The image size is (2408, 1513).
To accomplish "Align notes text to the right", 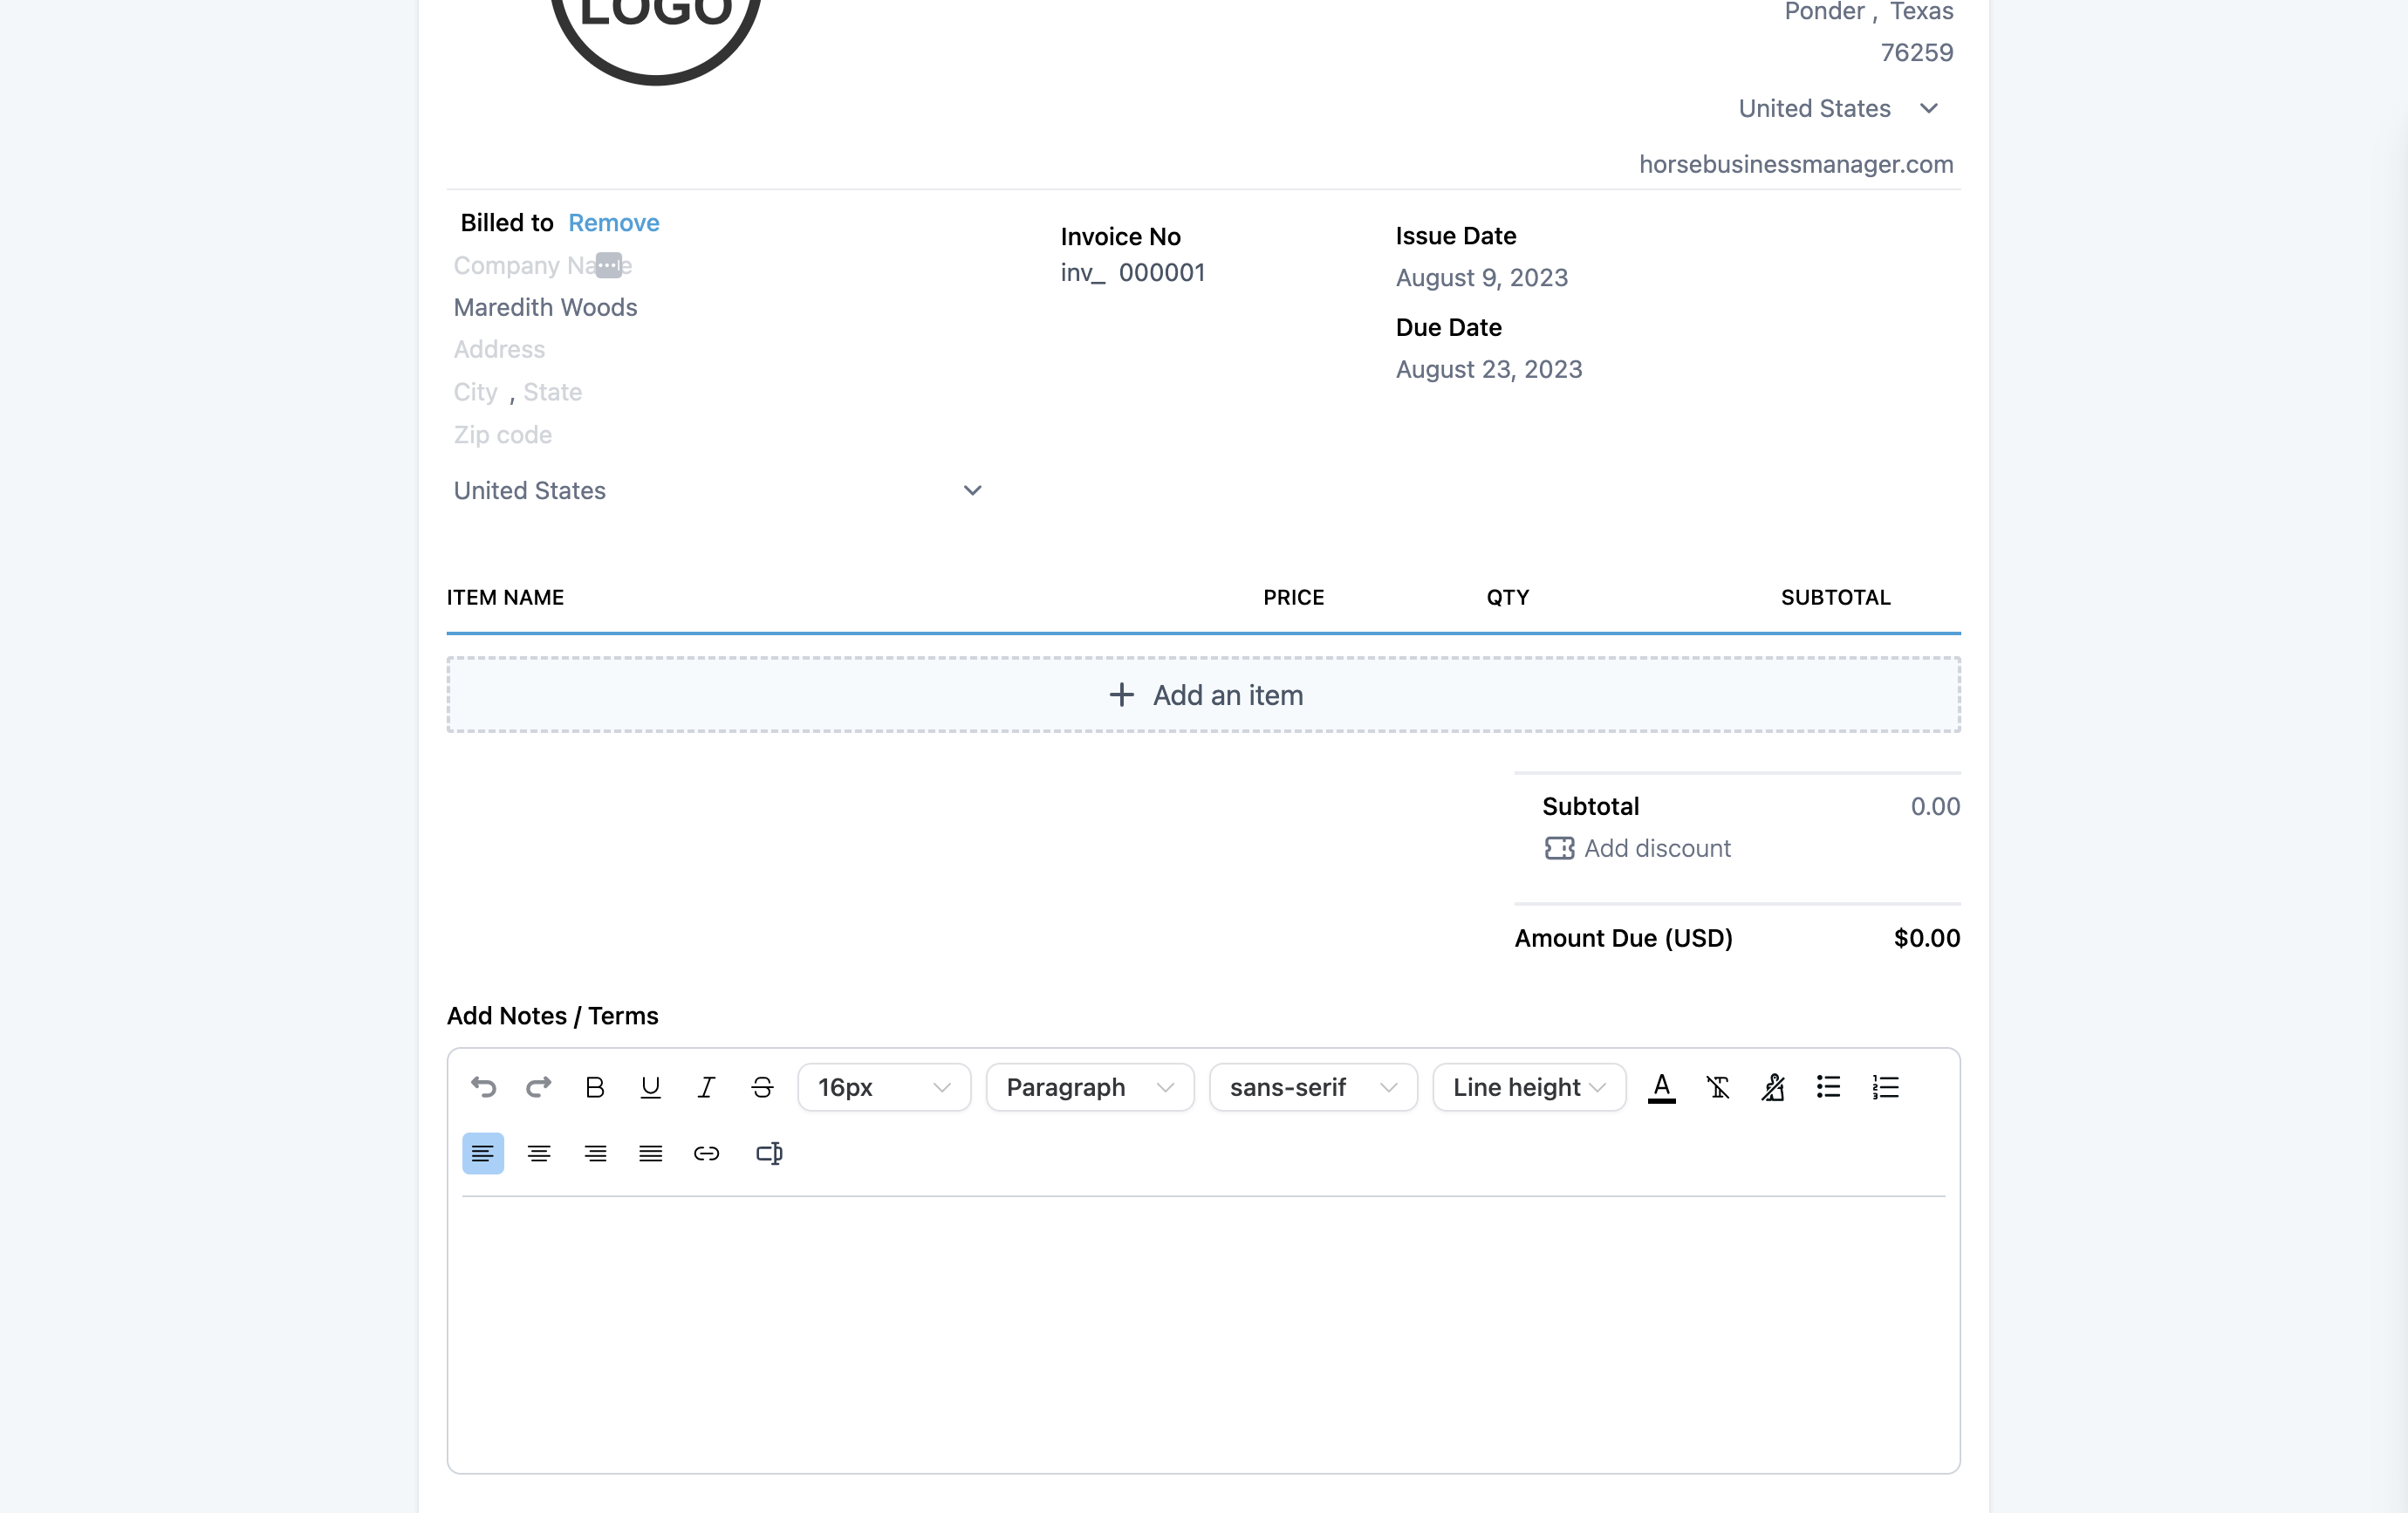I will (x=595, y=1153).
